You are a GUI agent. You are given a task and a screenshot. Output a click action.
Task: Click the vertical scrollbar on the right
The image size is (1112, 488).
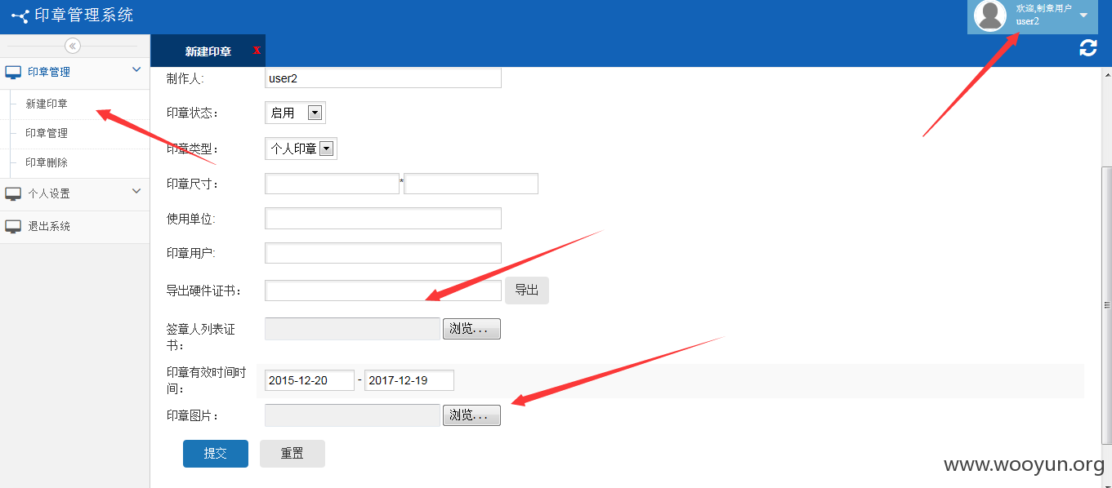1107,305
